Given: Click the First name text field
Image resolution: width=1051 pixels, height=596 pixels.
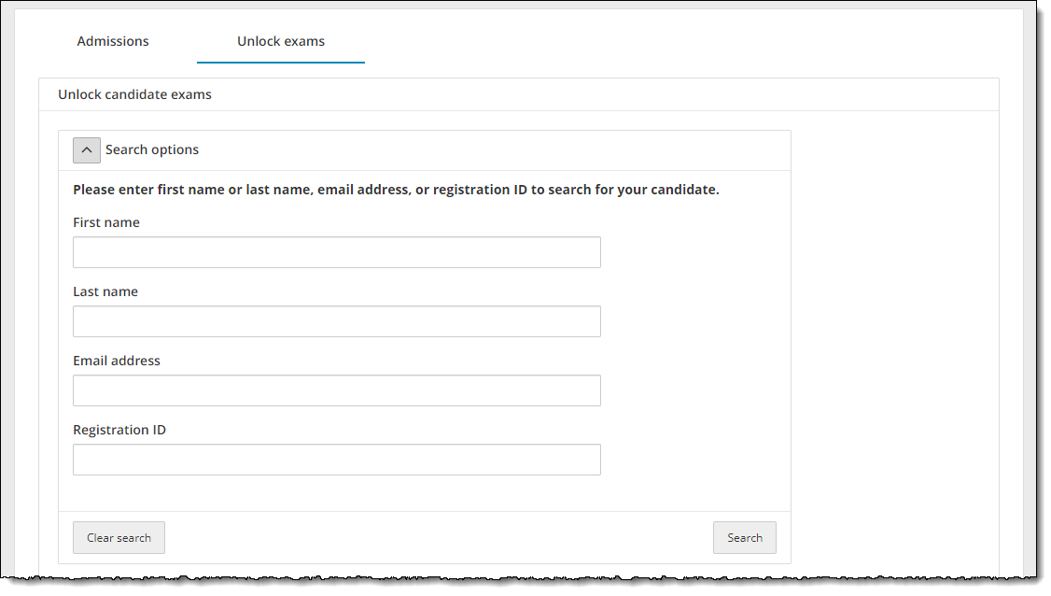Looking at the screenshot, I should point(336,252).
